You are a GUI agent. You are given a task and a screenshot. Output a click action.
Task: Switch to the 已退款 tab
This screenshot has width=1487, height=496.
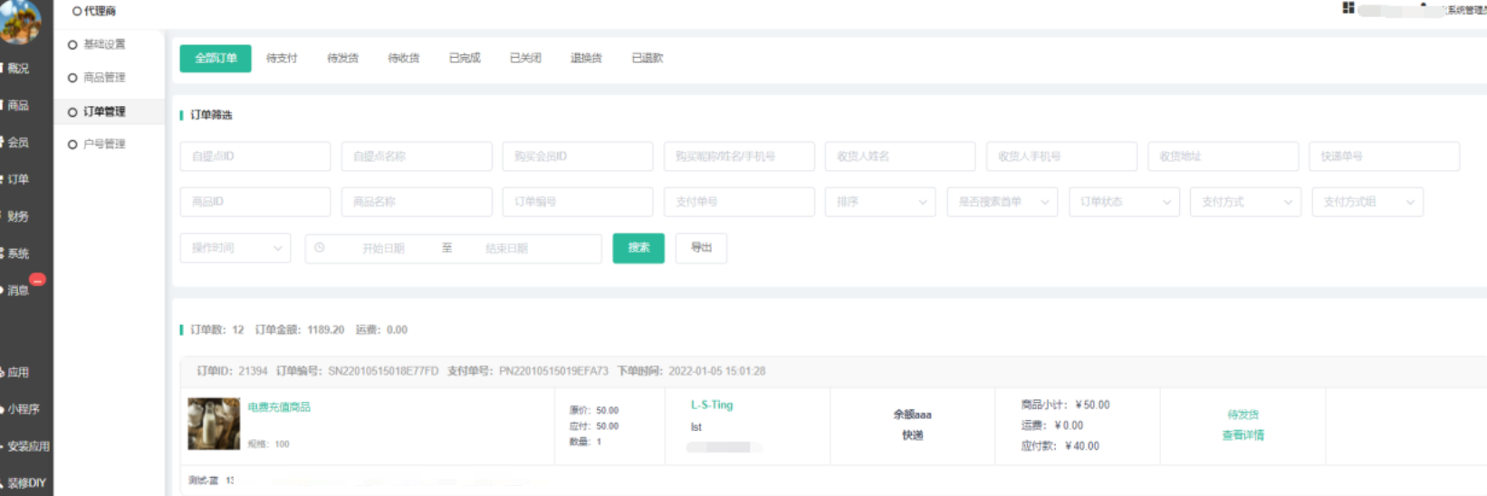point(647,58)
